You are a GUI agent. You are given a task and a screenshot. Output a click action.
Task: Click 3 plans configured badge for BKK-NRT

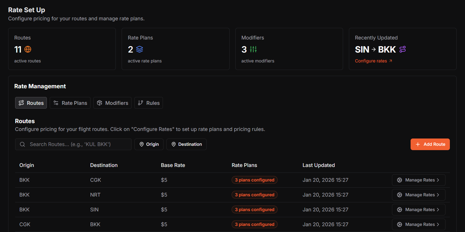point(255,195)
